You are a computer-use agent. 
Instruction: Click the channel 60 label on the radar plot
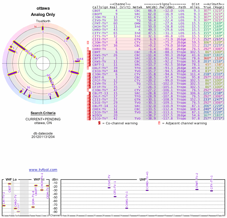click(49, 76)
